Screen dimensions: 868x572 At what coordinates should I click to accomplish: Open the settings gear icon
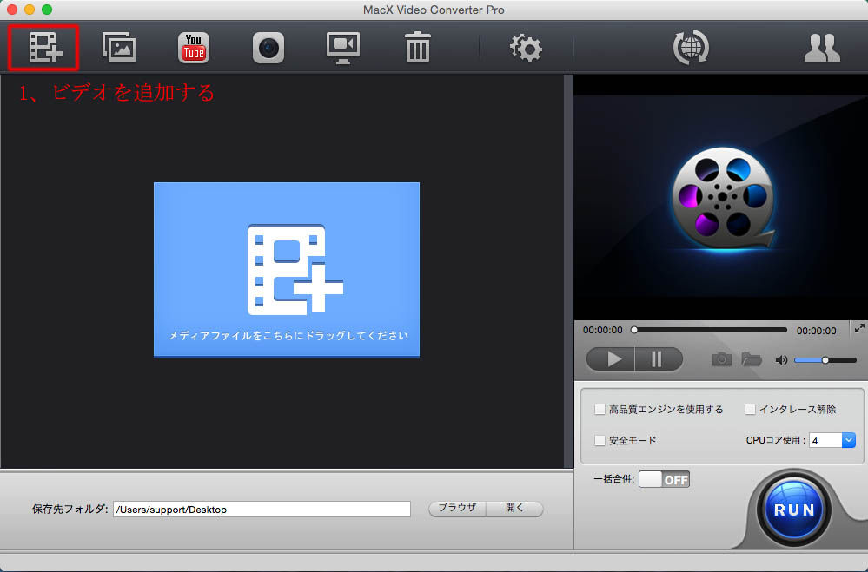[x=526, y=48]
